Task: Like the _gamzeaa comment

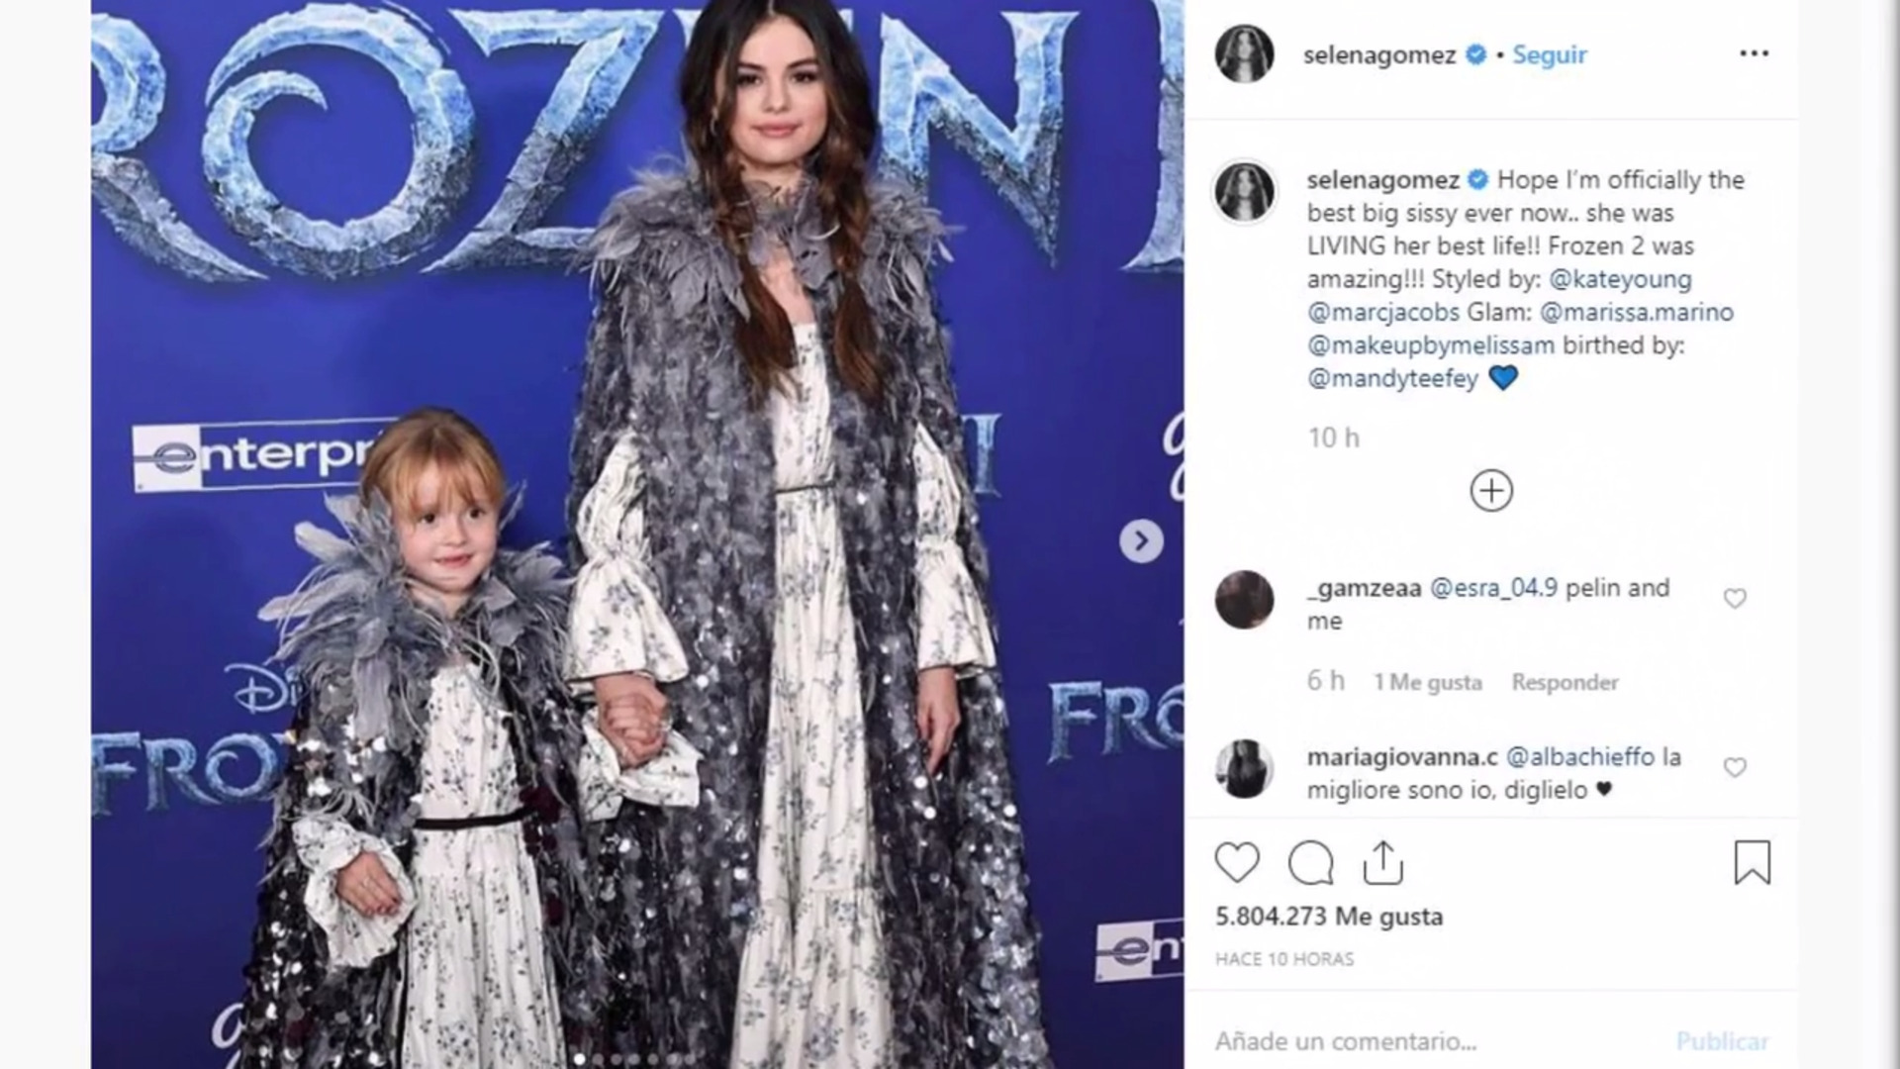Action: 1735,599
